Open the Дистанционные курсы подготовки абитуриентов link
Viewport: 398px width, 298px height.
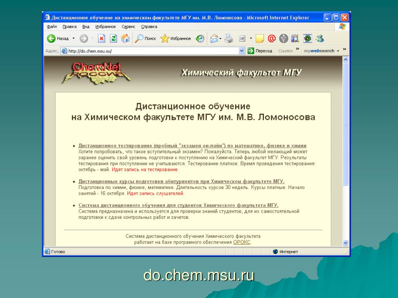click(x=182, y=182)
